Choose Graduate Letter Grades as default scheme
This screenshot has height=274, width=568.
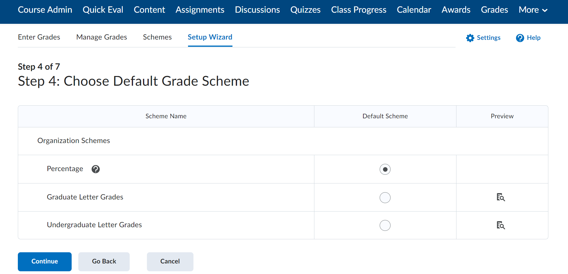[385, 197]
